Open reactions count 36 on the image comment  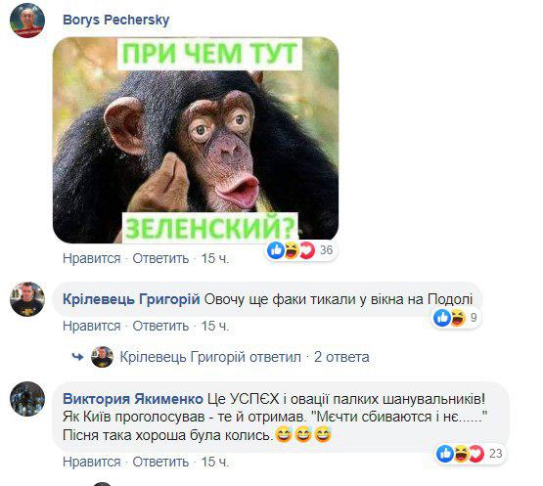point(326,250)
